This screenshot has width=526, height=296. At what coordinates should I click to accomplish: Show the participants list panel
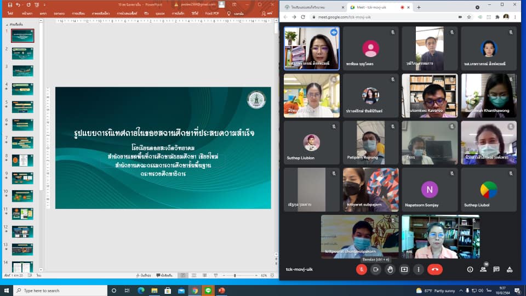tap(483, 269)
